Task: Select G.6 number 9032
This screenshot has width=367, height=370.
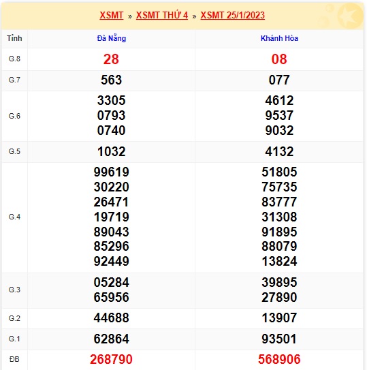Action: [x=279, y=131]
